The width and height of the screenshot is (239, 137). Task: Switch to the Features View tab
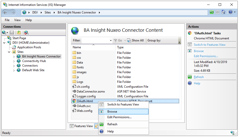pos(81,126)
